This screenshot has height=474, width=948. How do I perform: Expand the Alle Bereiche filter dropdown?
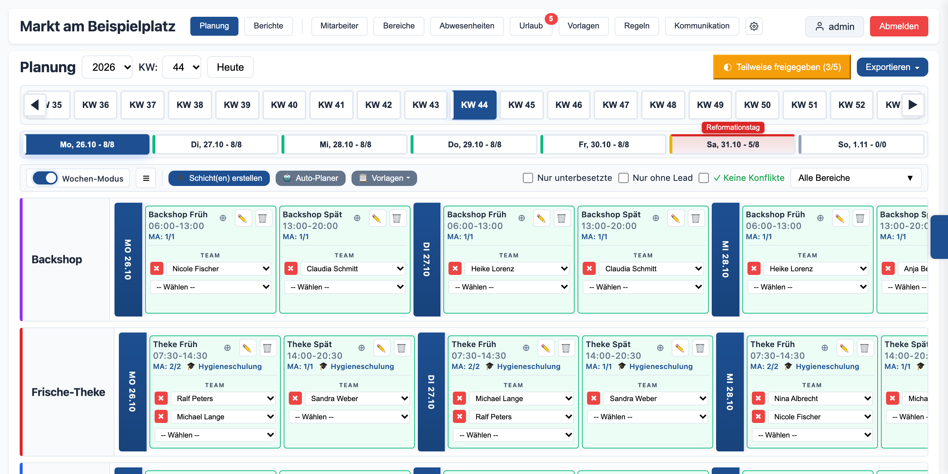click(856, 178)
